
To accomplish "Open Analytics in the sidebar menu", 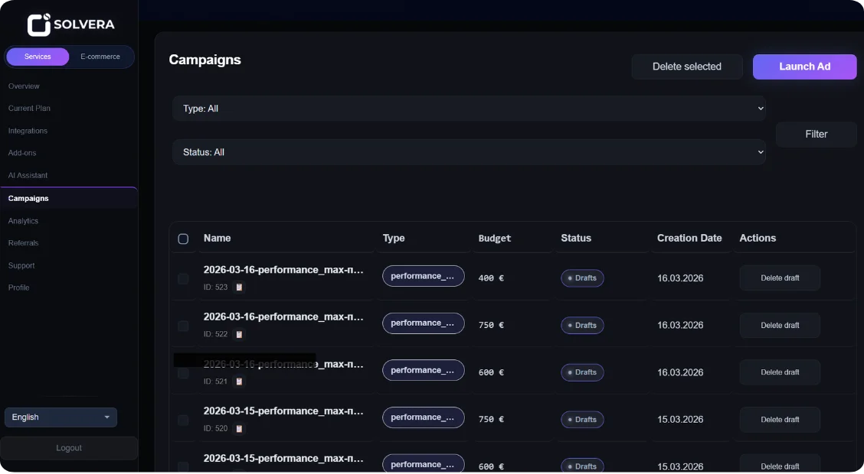I will coord(23,221).
